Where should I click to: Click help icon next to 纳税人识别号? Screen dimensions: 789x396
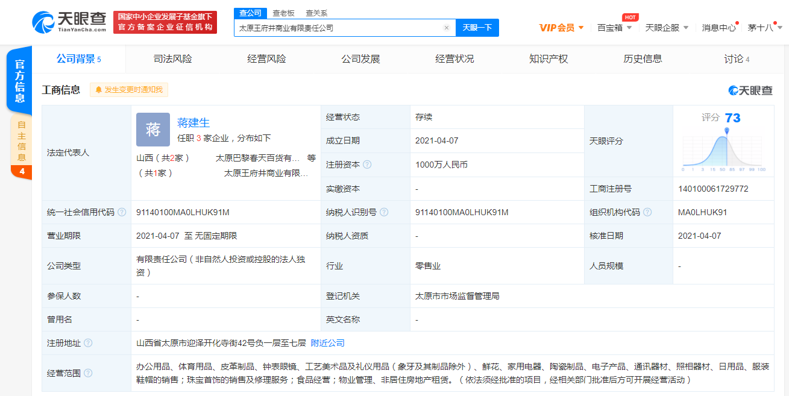tap(384, 212)
